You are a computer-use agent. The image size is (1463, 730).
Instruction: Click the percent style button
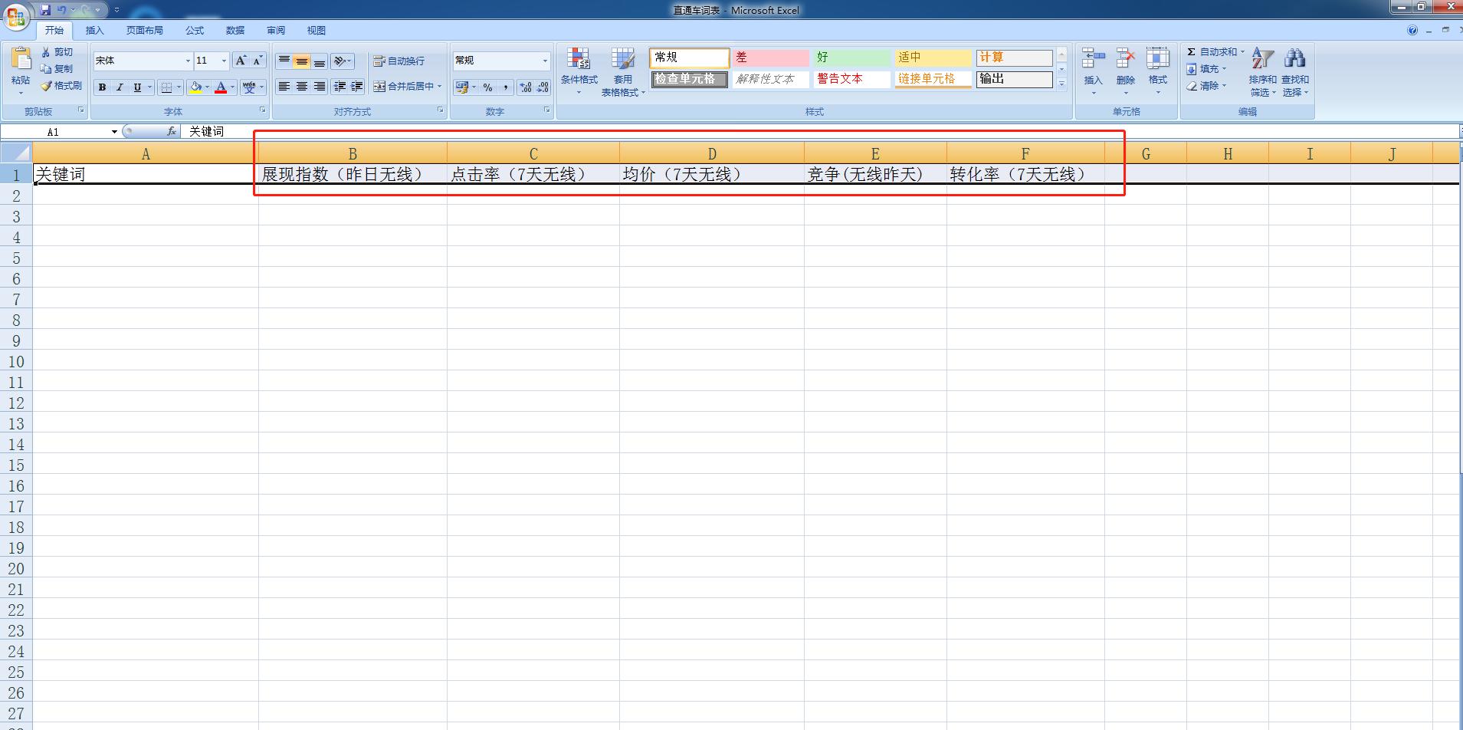pos(487,87)
